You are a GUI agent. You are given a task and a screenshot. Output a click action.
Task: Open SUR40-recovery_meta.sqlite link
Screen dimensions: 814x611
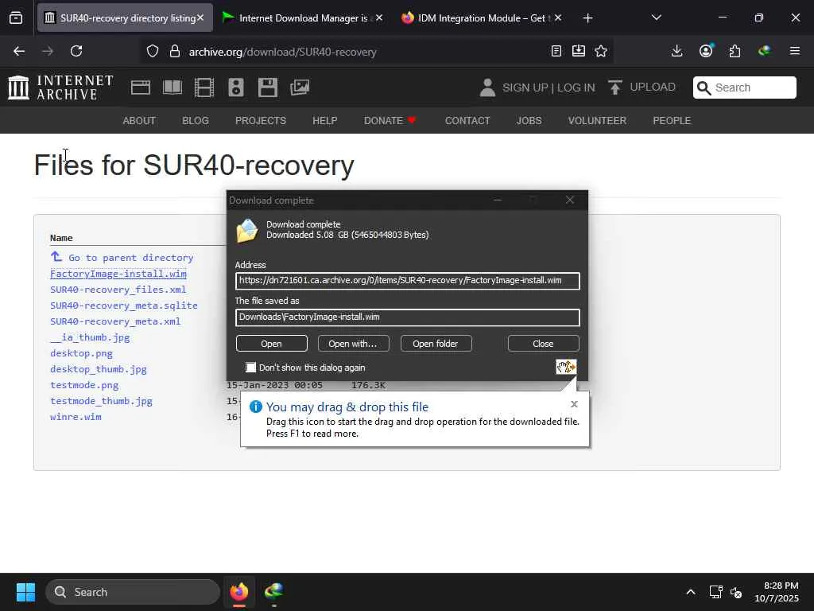(x=123, y=305)
